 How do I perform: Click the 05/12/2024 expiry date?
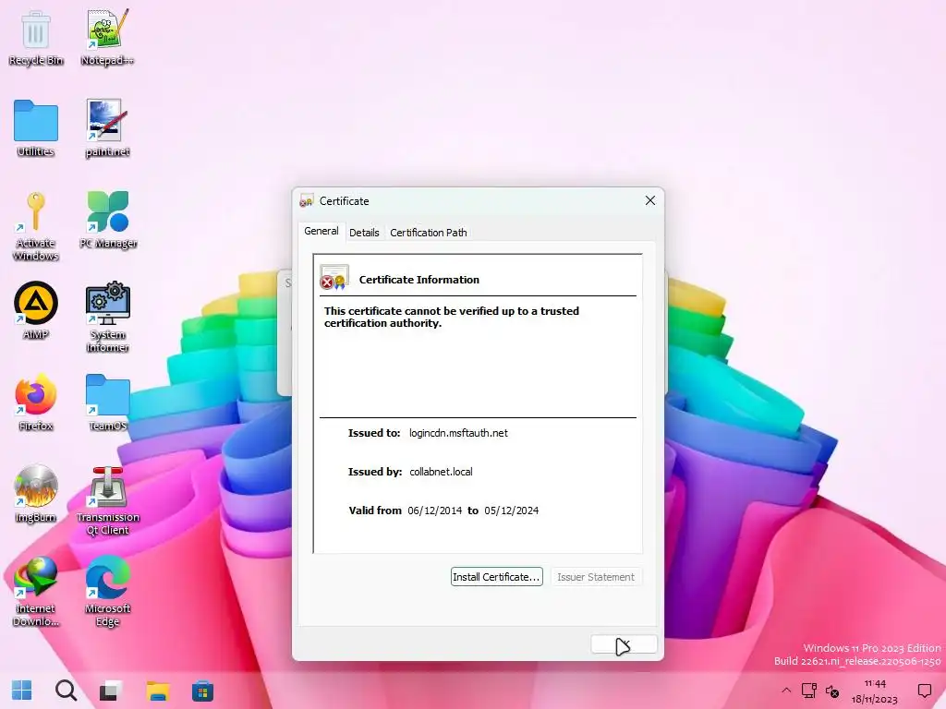511,511
